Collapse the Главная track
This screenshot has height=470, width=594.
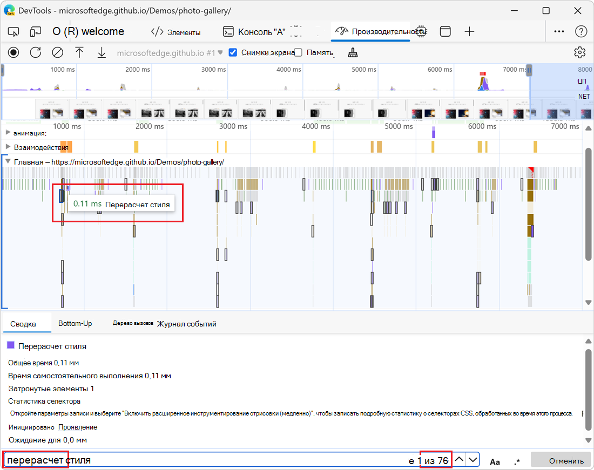pyautogui.click(x=8, y=161)
